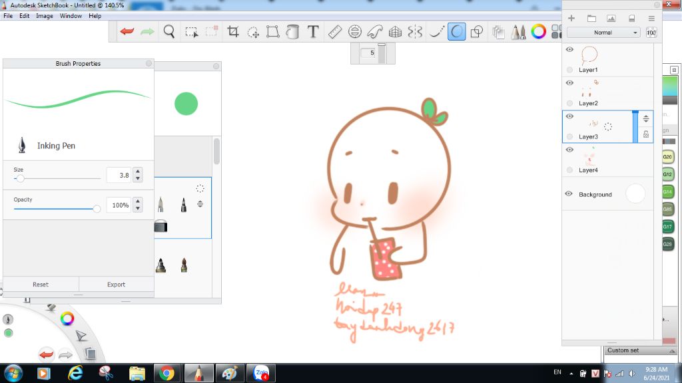This screenshot has height=383, width=682.
Task: Open the Windows Start menu
Action: pyautogui.click(x=13, y=373)
